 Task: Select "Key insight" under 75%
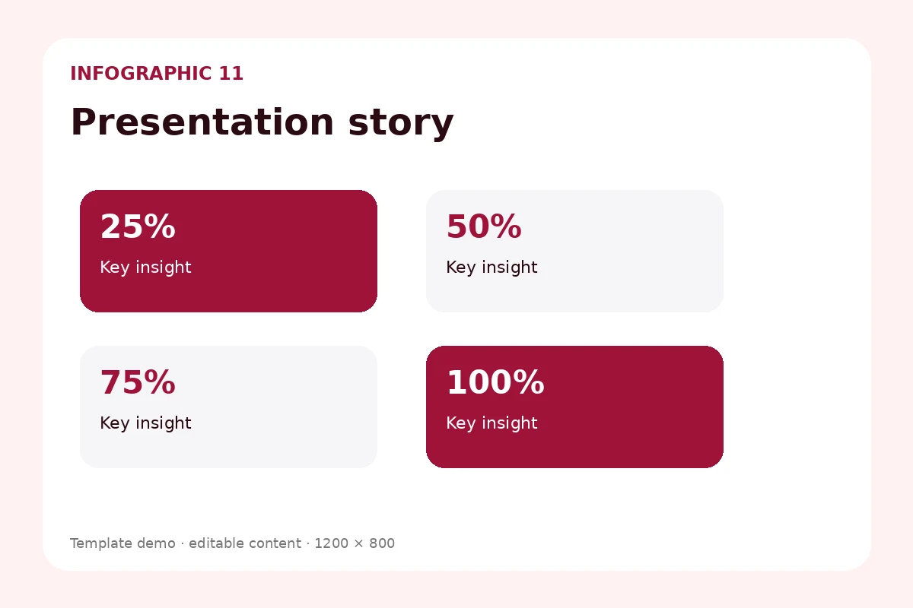(145, 423)
